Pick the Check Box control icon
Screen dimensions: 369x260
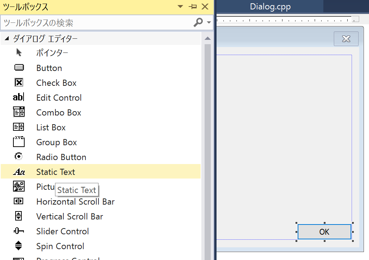tap(19, 83)
